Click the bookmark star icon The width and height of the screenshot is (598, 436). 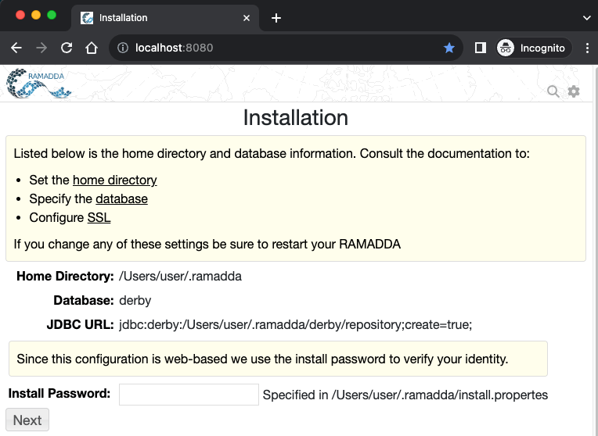click(x=448, y=48)
